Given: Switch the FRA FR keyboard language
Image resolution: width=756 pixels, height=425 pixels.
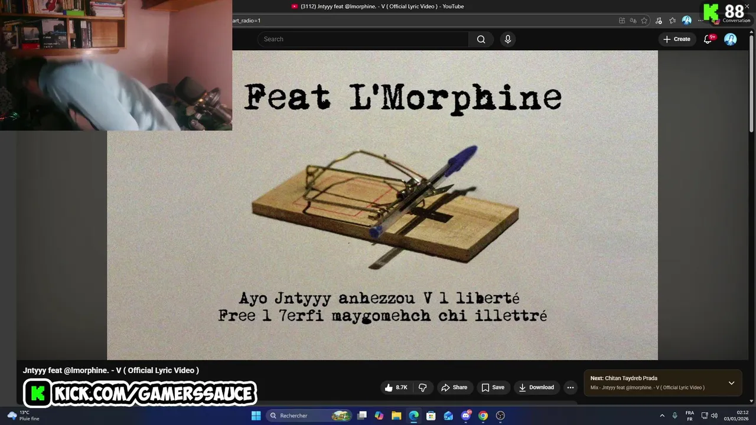Looking at the screenshot, I should [x=690, y=416].
